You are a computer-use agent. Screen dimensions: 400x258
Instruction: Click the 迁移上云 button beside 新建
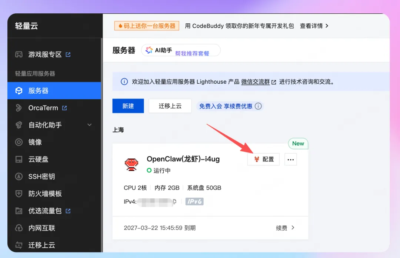coord(170,106)
